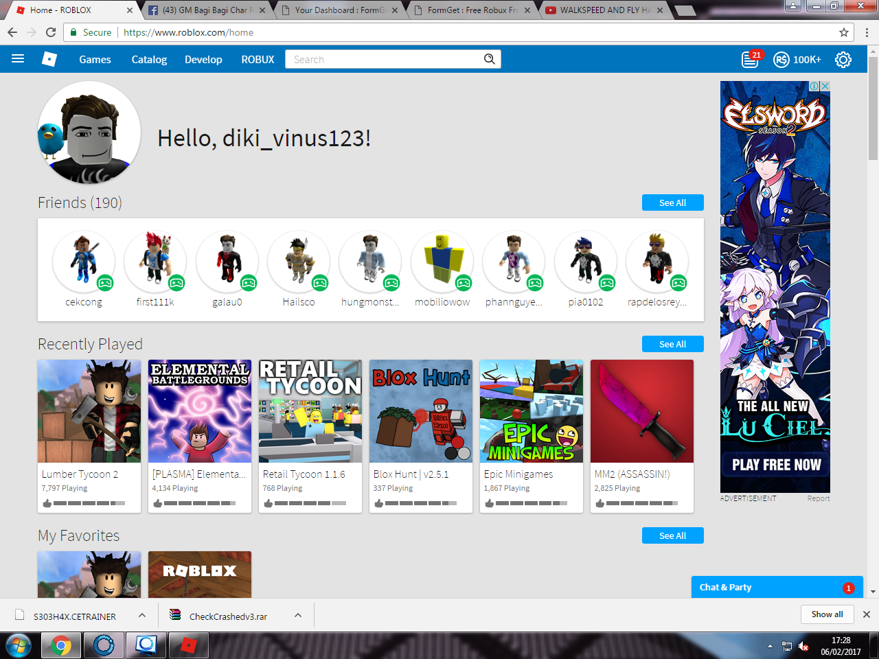
Task: Open friend galau0's avatar
Action: click(x=227, y=262)
